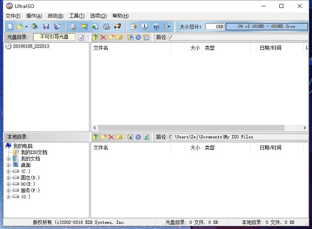The width and height of the screenshot is (312, 229).
Task: Expand the 我的文档 tree node
Action: click(x=8, y=159)
